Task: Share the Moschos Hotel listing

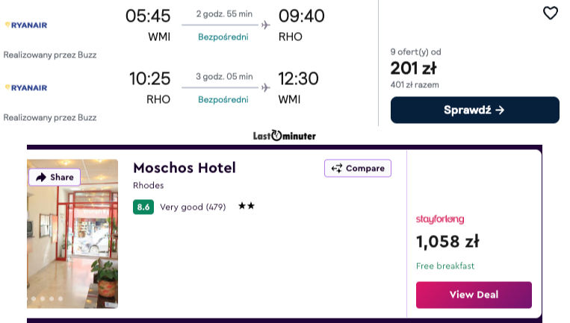Action: coord(55,177)
